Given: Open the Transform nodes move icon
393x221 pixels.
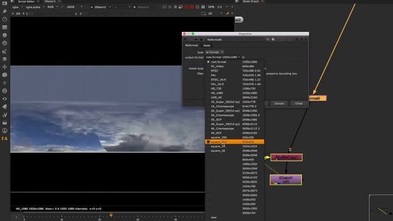Looking at the screenshot, I should point(4,67).
